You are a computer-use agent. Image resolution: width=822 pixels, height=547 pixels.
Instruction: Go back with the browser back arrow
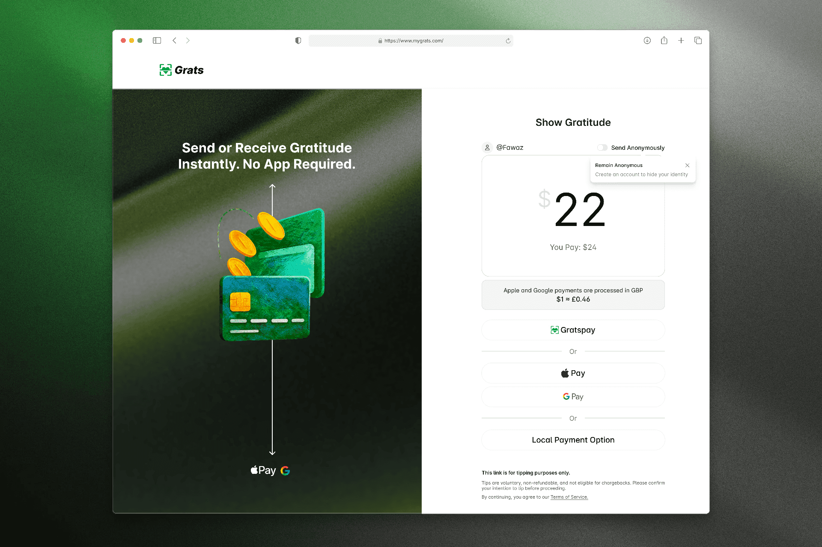(174, 41)
